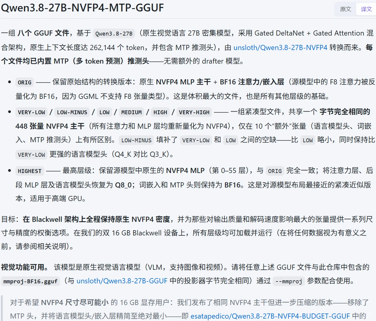Click the bold text Q8_0
This screenshot has height=321, width=376.
coord(123,184)
